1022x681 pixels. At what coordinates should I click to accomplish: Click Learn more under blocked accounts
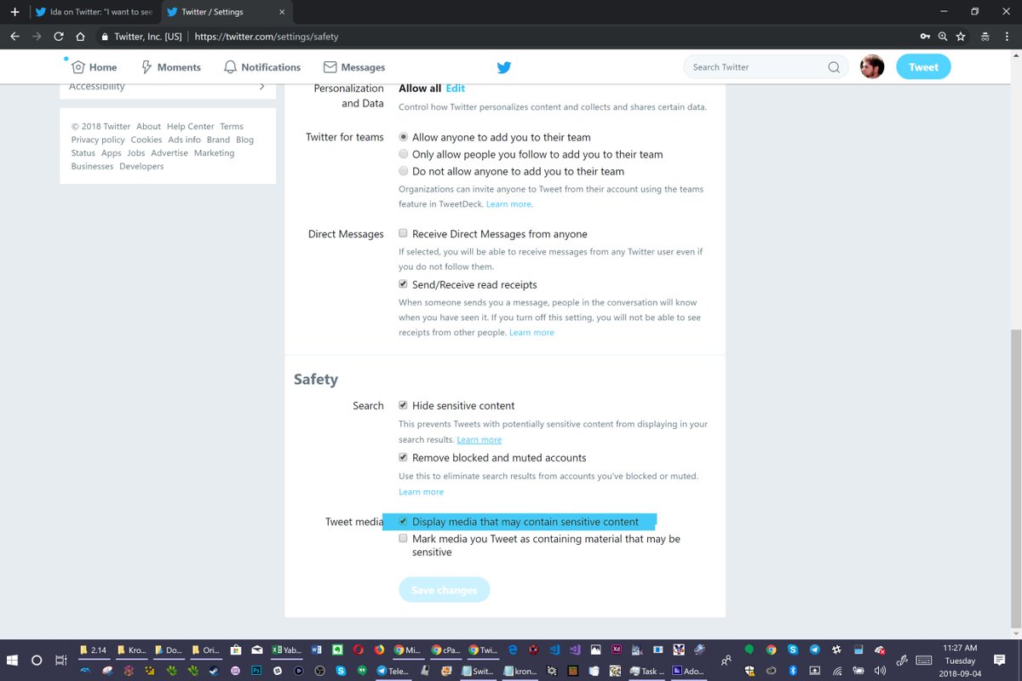[x=422, y=491]
